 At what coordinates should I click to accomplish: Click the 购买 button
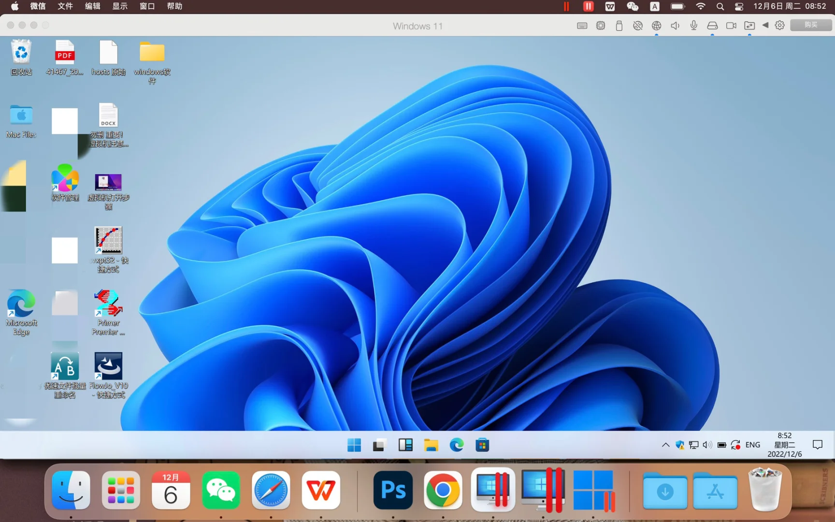[x=811, y=25]
